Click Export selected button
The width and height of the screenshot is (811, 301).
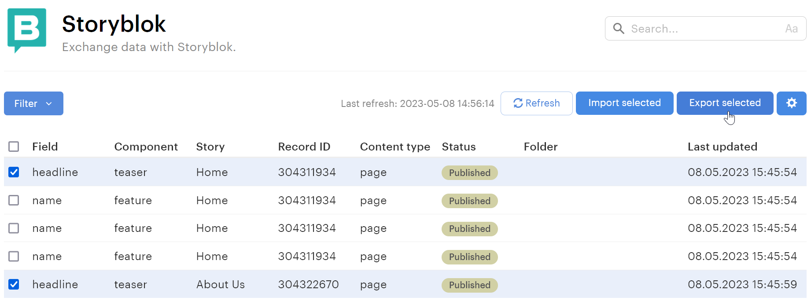725,103
